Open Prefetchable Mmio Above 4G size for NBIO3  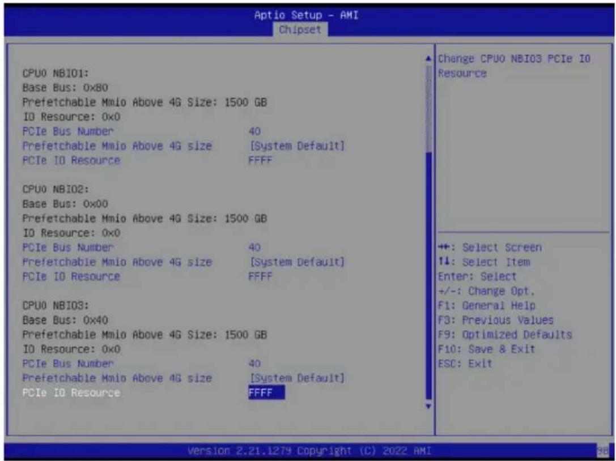[183, 378]
